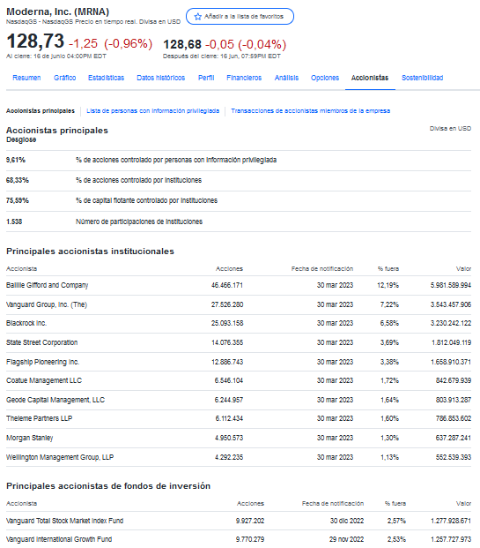The width and height of the screenshot is (480, 548).
Task: Click the 75,59% float value
Action: [18, 200]
